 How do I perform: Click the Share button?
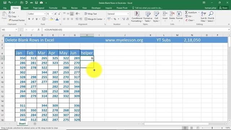click(223, 8)
